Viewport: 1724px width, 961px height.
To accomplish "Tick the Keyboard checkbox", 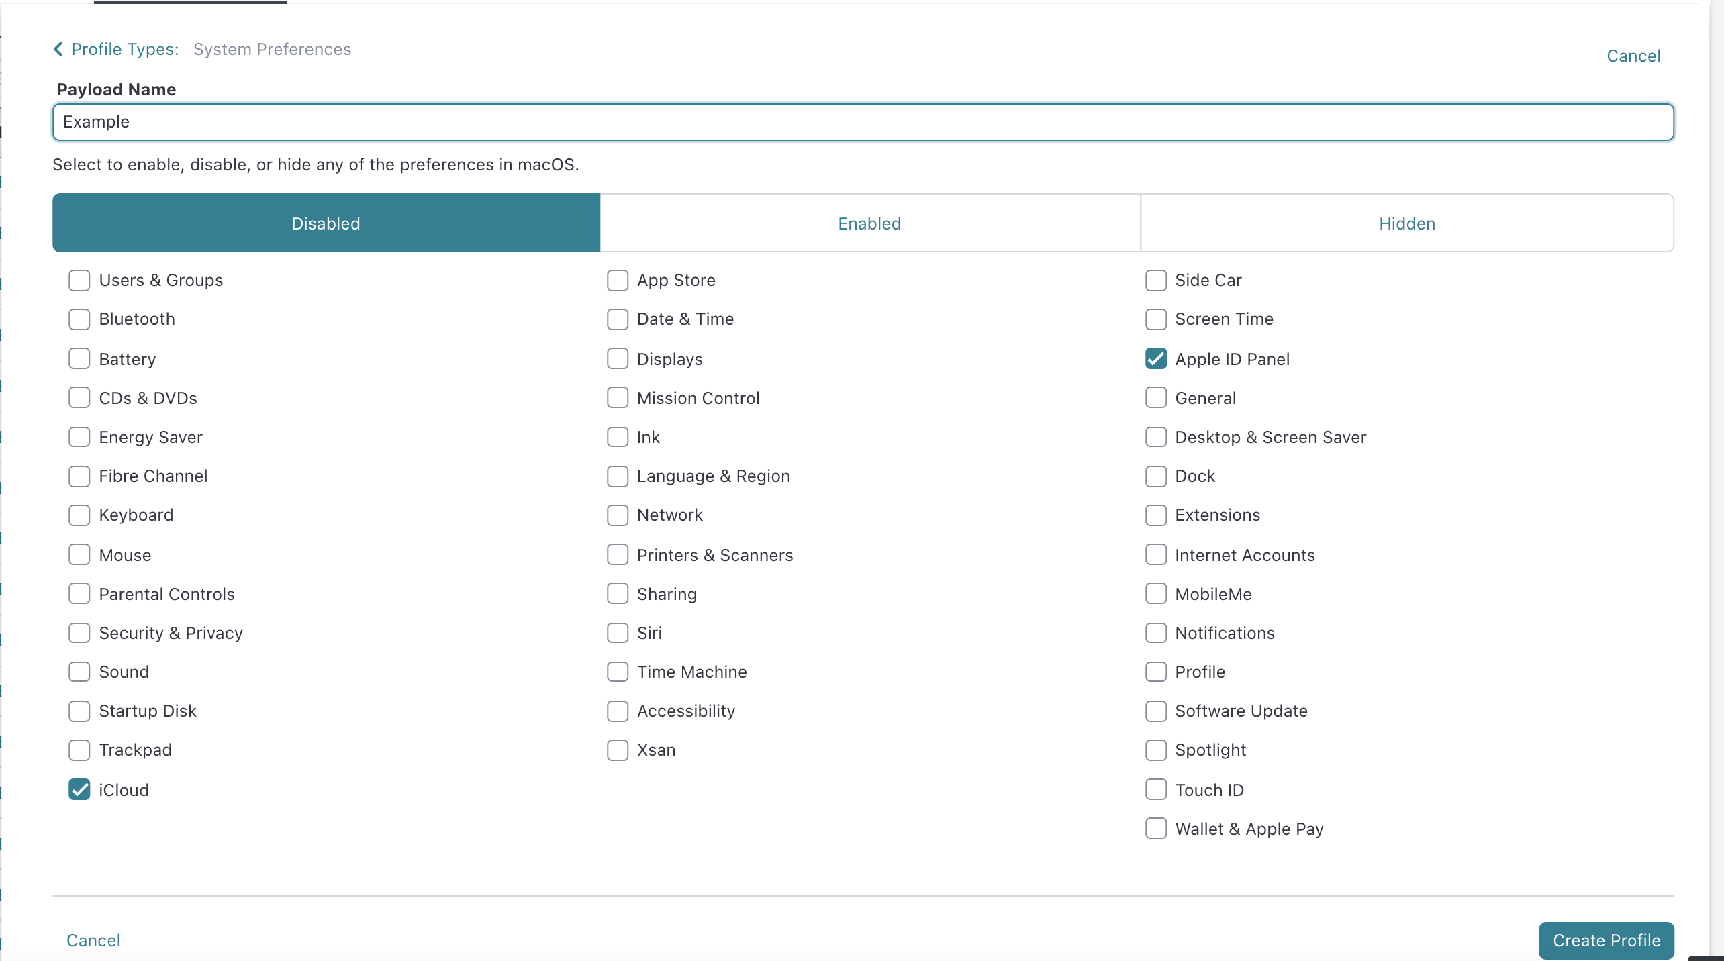I will (79, 515).
